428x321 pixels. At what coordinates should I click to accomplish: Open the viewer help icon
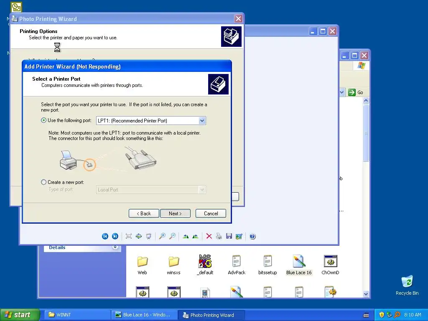tap(252, 237)
